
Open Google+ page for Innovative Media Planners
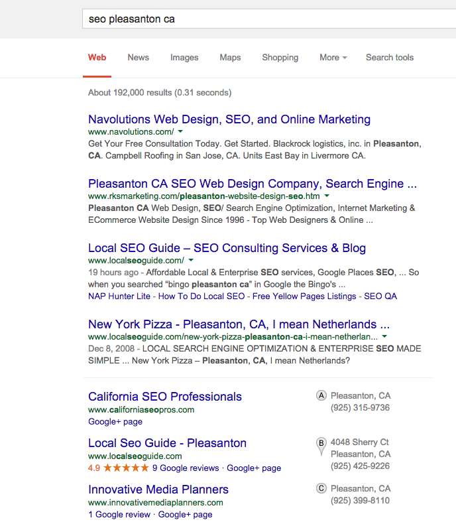(x=185, y=515)
